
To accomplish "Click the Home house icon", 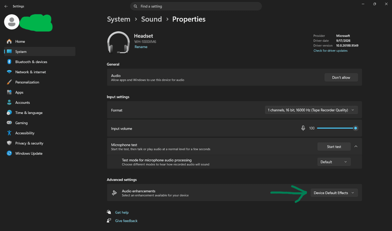I will 9,41.
